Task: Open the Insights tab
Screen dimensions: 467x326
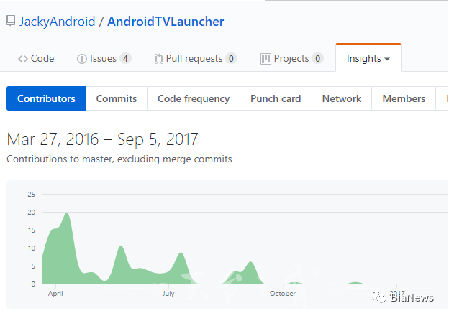Action: click(x=368, y=58)
